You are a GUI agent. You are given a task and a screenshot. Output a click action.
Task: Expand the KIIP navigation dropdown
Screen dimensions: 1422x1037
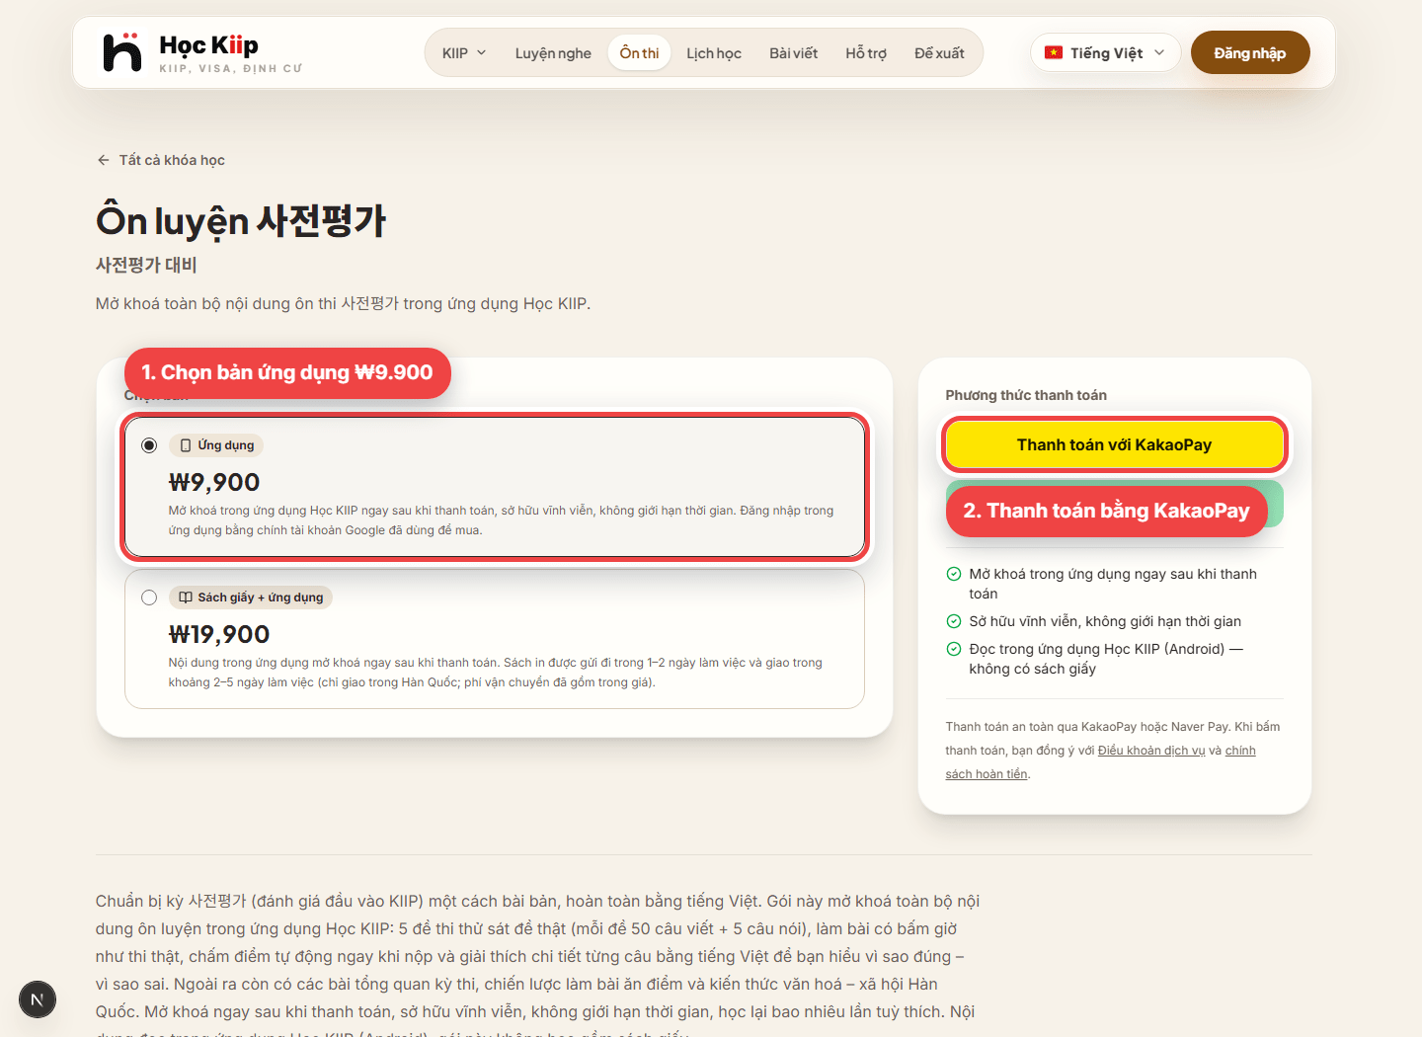(464, 53)
